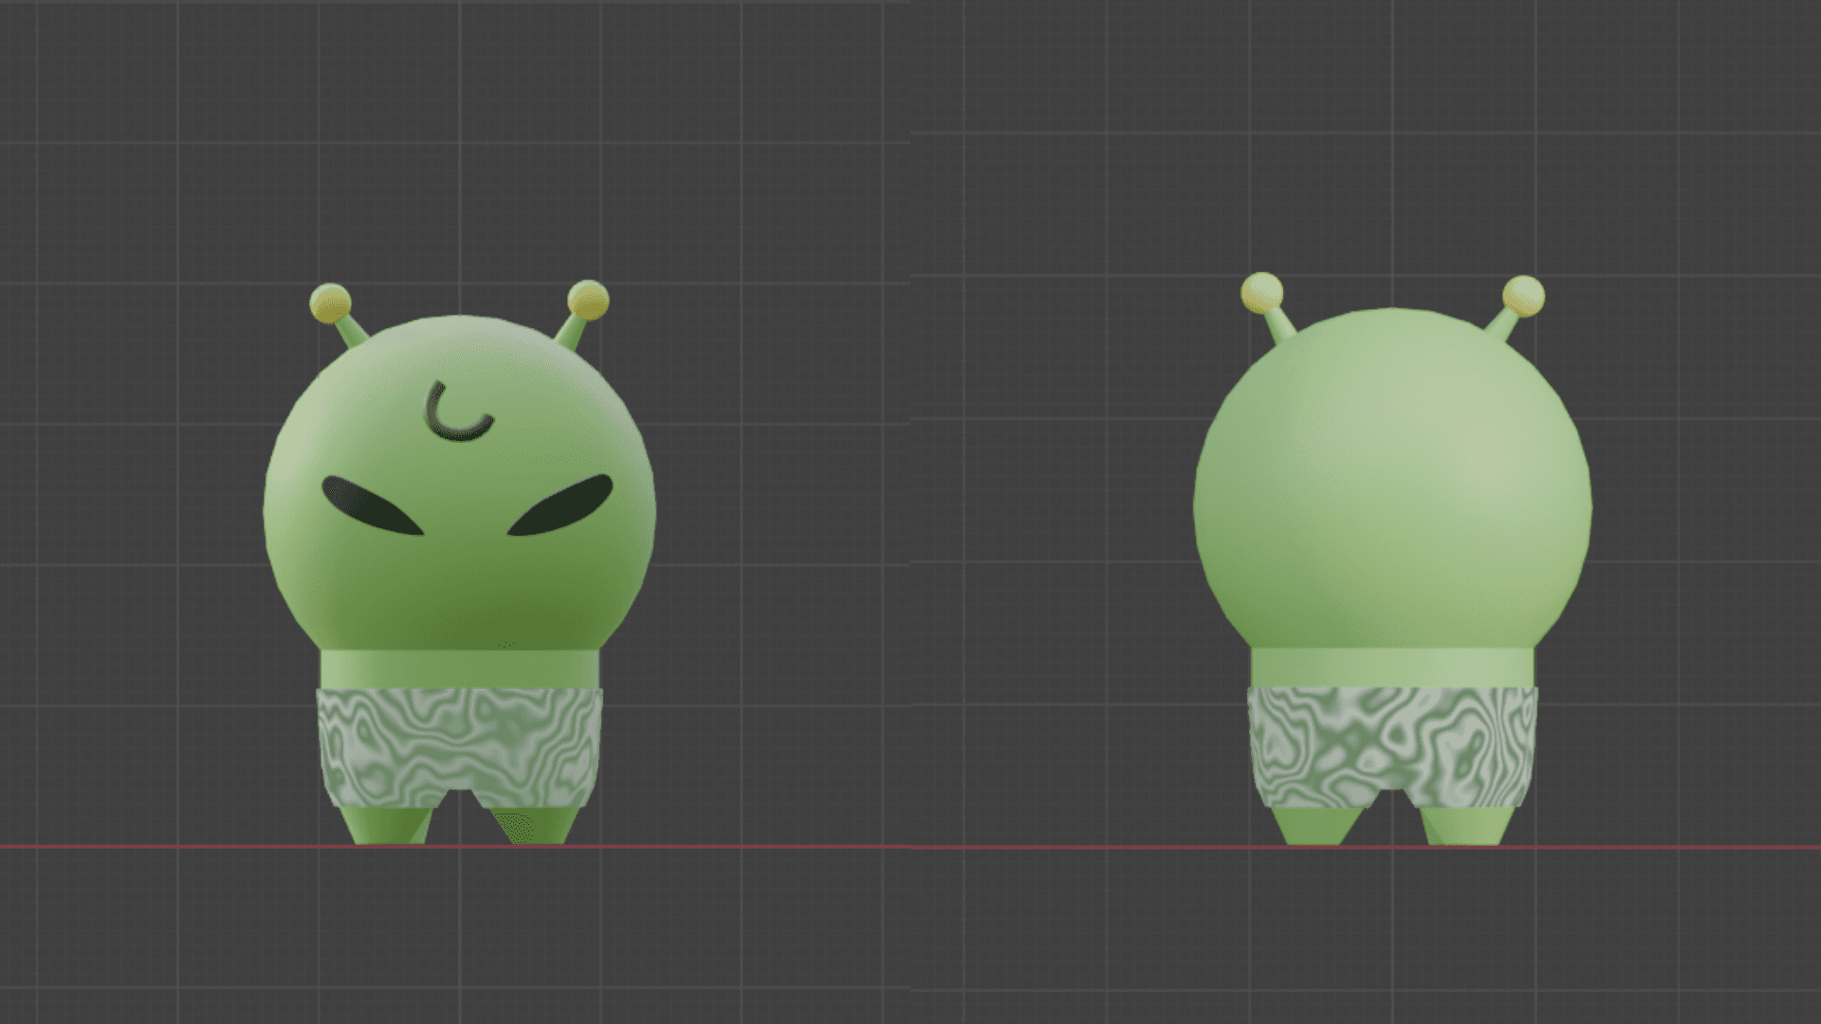This screenshot has height=1024, width=1821.
Task: Click the front-view alien's right antenna stalk
Action: (x=570, y=332)
